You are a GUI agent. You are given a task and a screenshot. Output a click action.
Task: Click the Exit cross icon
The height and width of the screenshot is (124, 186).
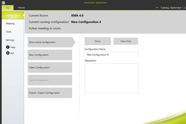click(x=8, y=53)
